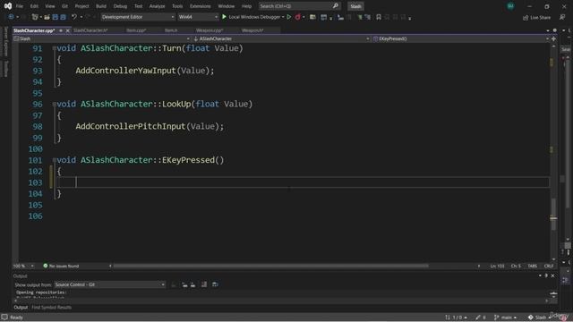Open the EKeyPressed() member dropdown
Viewport: 573px width, 322px height.
460,38
